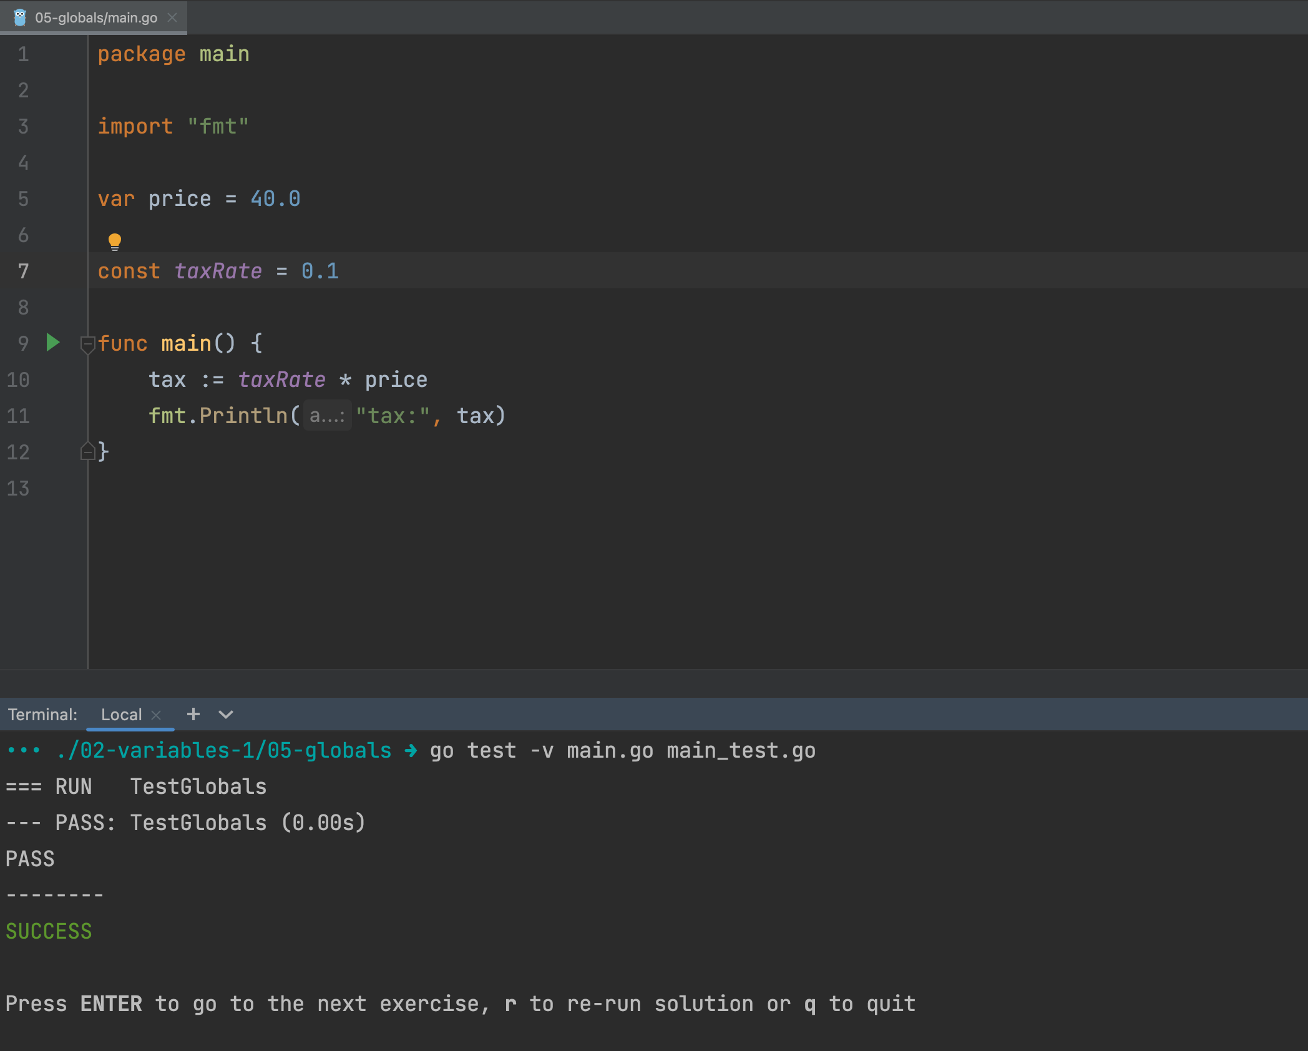Open a new terminal session with plus icon
This screenshot has height=1051, width=1308.
(x=193, y=714)
